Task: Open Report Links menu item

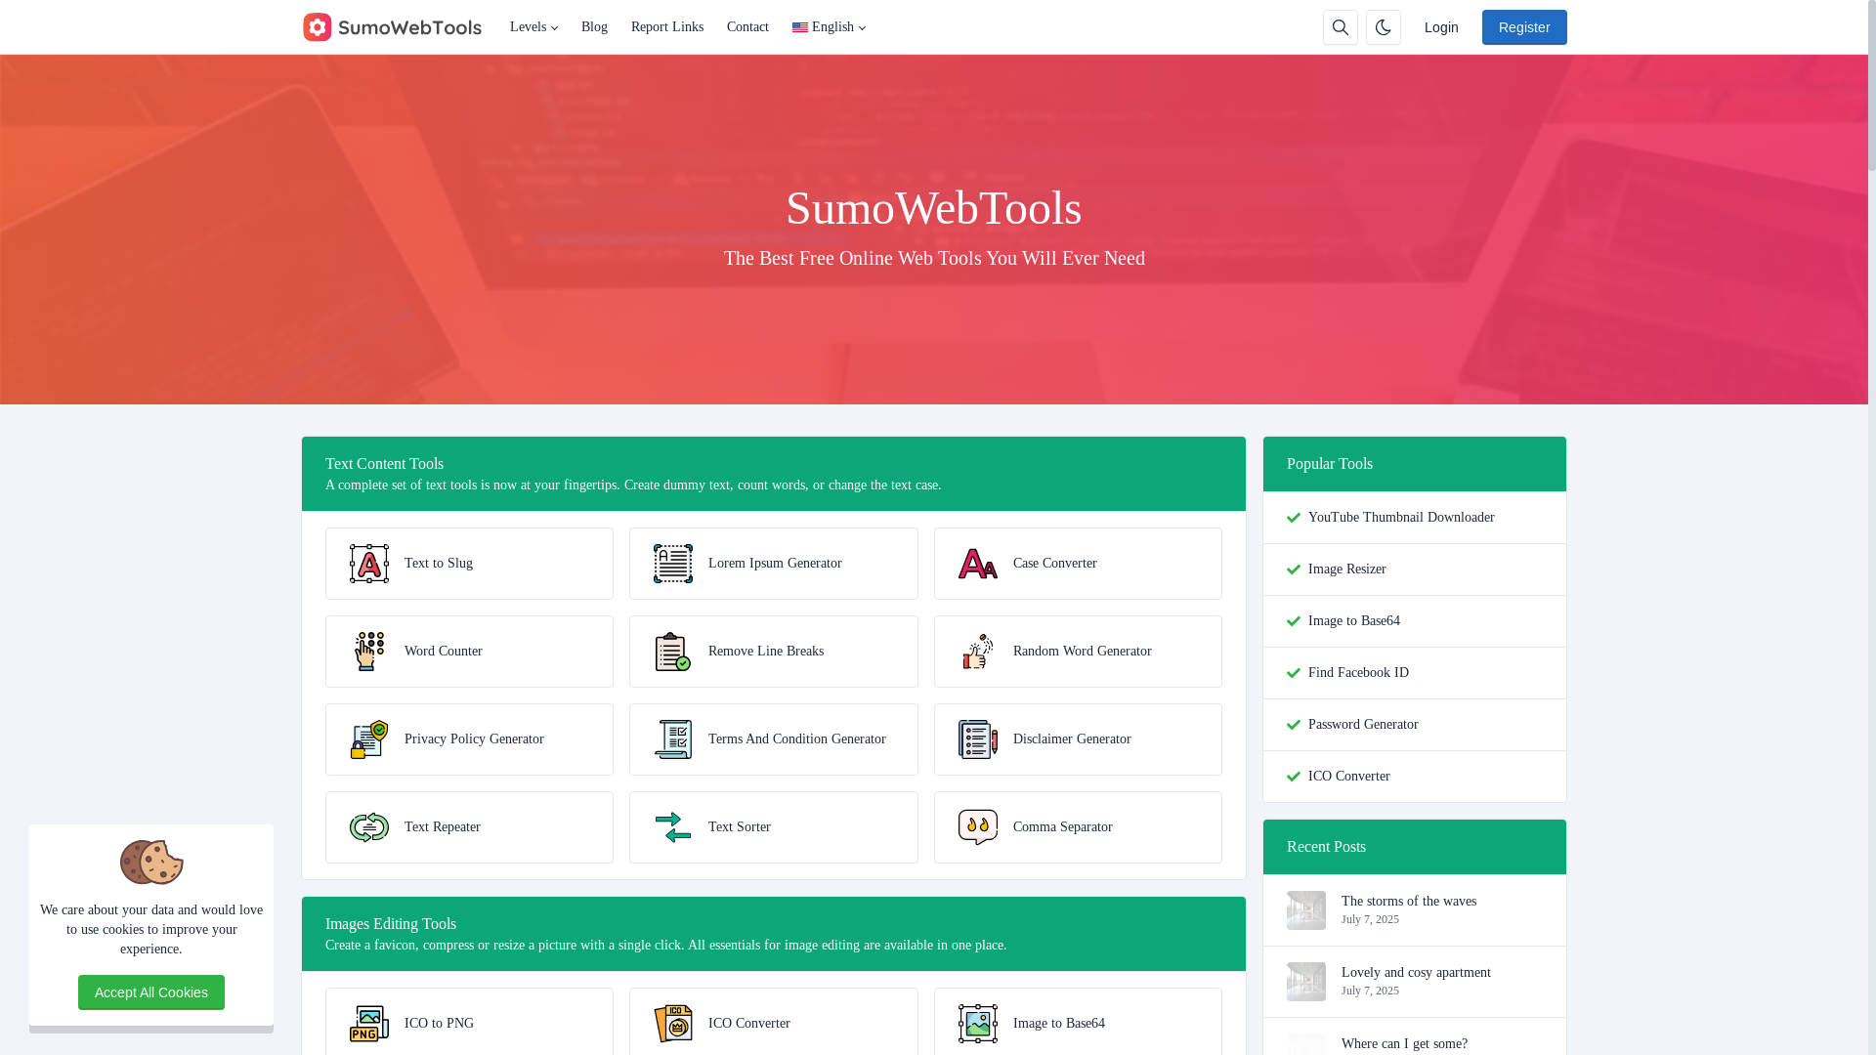Action: tap(667, 27)
